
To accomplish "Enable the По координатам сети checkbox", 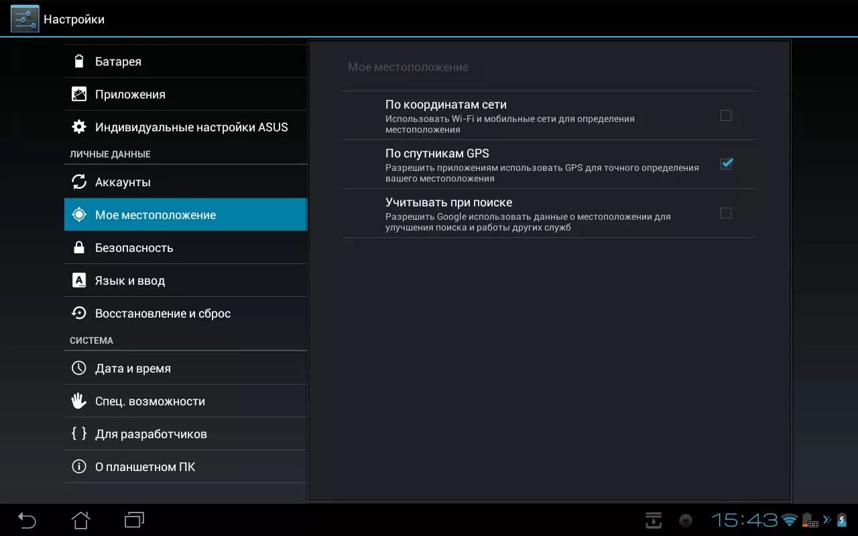I will point(726,115).
